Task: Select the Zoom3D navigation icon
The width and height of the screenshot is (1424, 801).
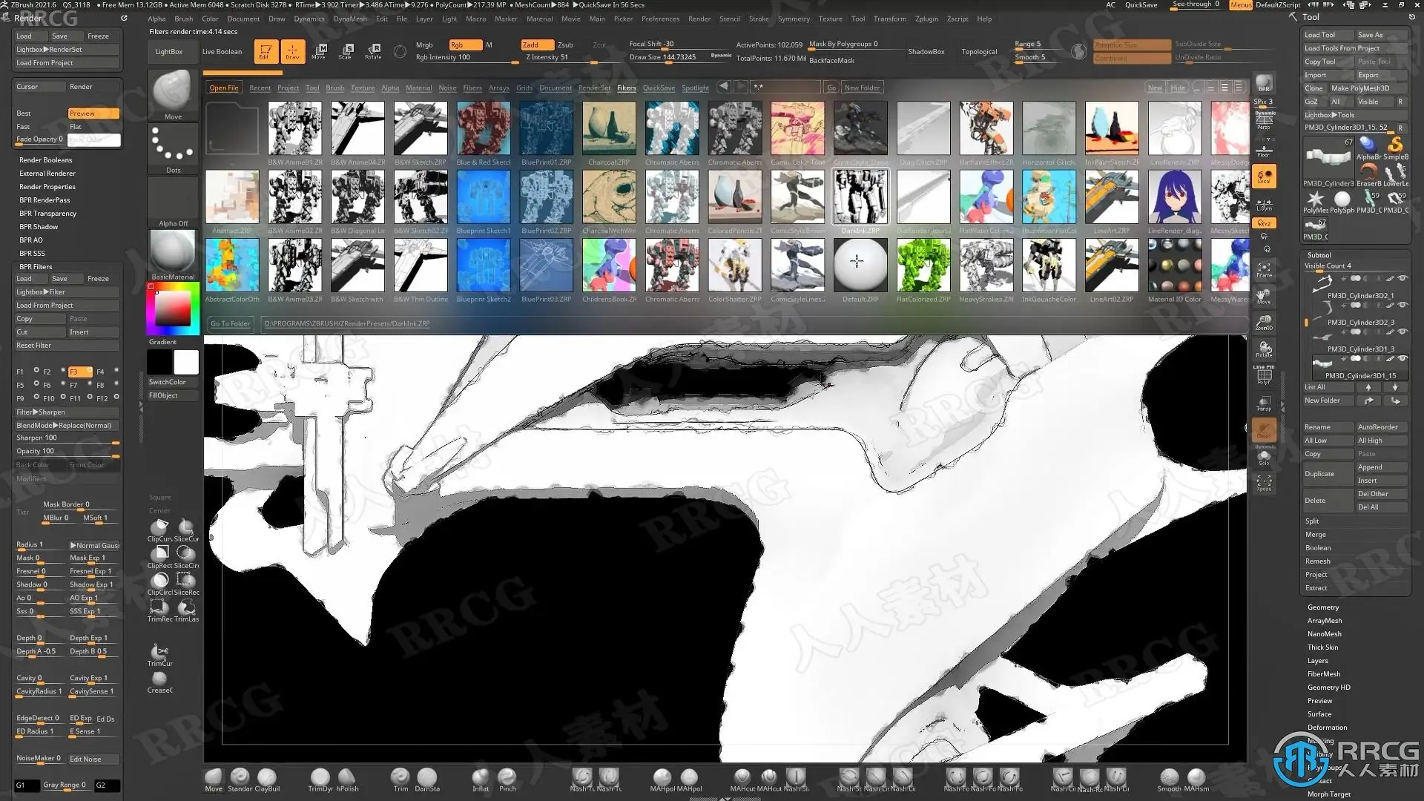Action: [x=1264, y=323]
